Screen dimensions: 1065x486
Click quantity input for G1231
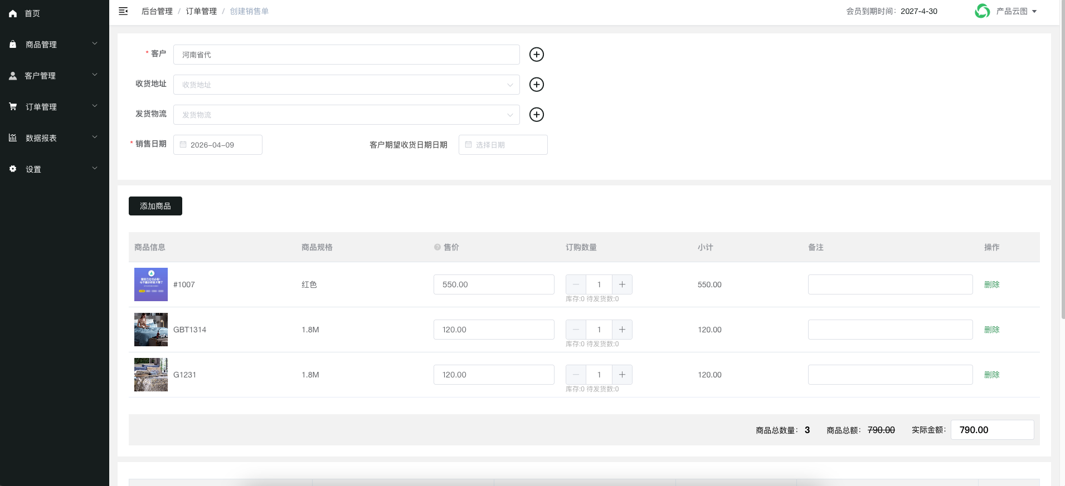coord(599,375)
